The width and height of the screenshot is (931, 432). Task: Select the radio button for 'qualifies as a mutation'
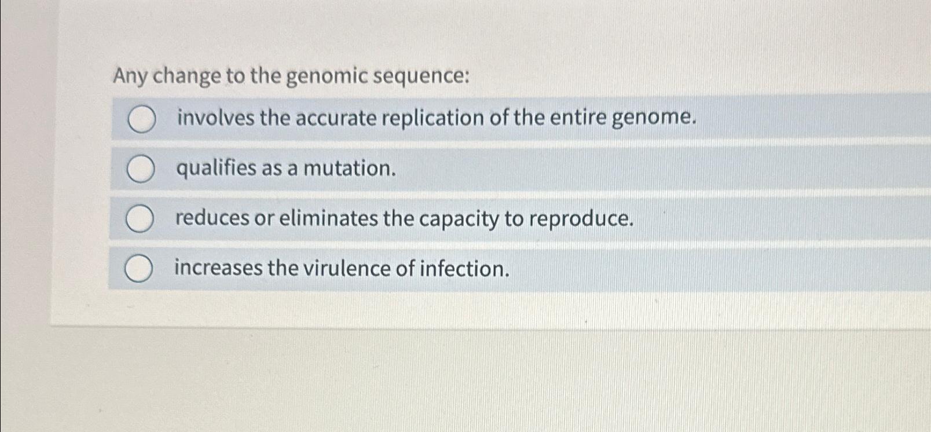click(x=141, y=169)
